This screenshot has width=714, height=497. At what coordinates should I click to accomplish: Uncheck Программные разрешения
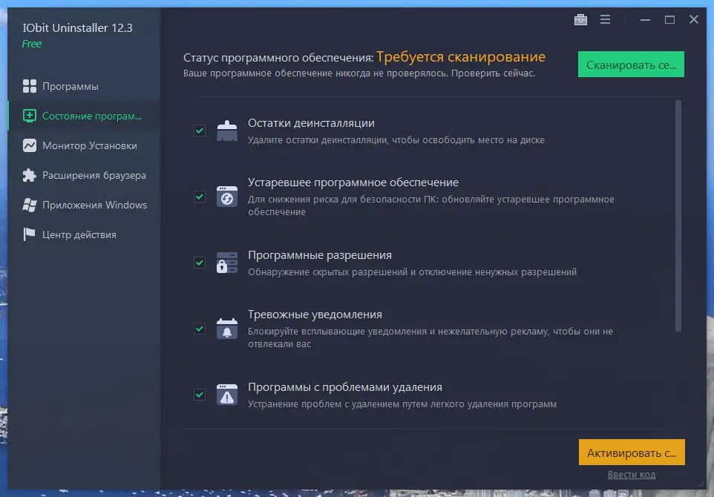coord(199,262)
